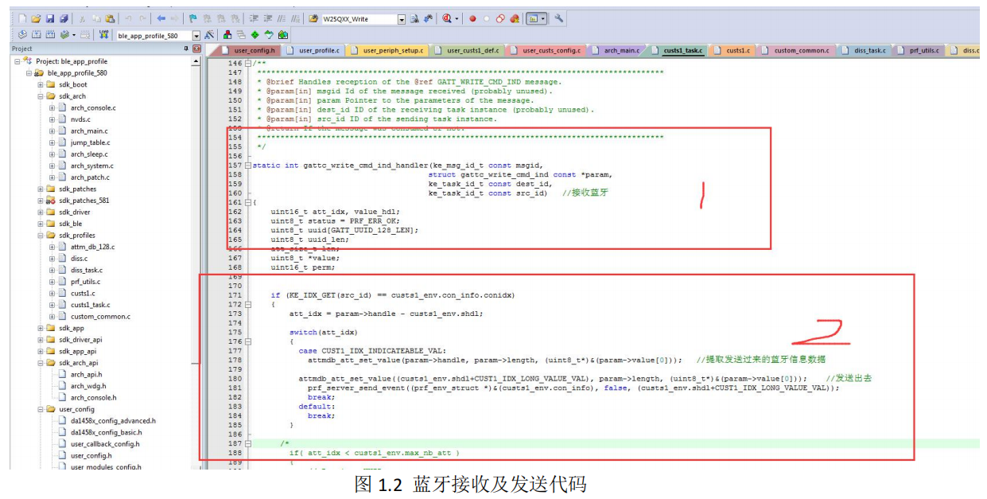Open the W25QXX_Write find dropdown

401,19
